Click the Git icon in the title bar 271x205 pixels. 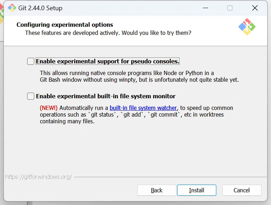[12, 8]
